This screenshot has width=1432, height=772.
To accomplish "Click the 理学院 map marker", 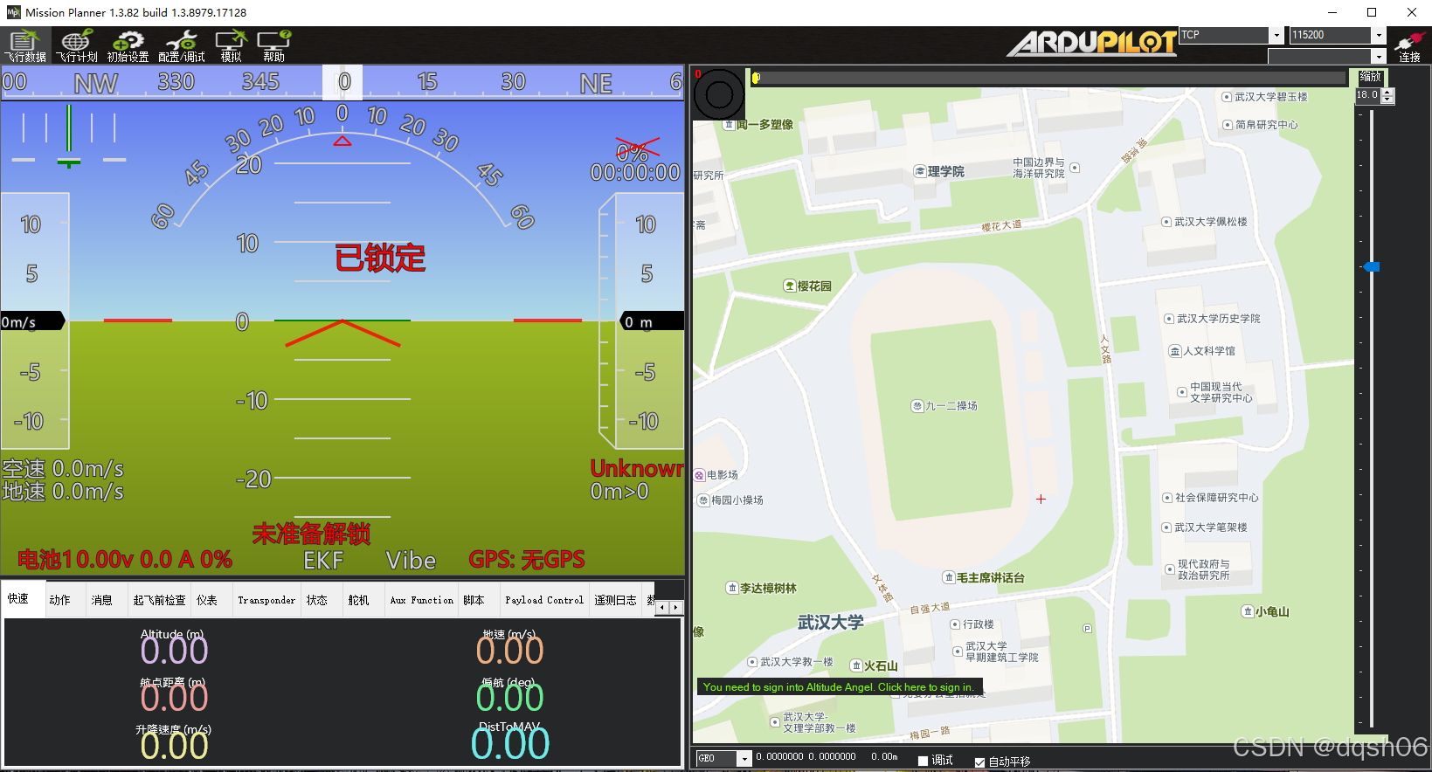I will coord(920,171).
